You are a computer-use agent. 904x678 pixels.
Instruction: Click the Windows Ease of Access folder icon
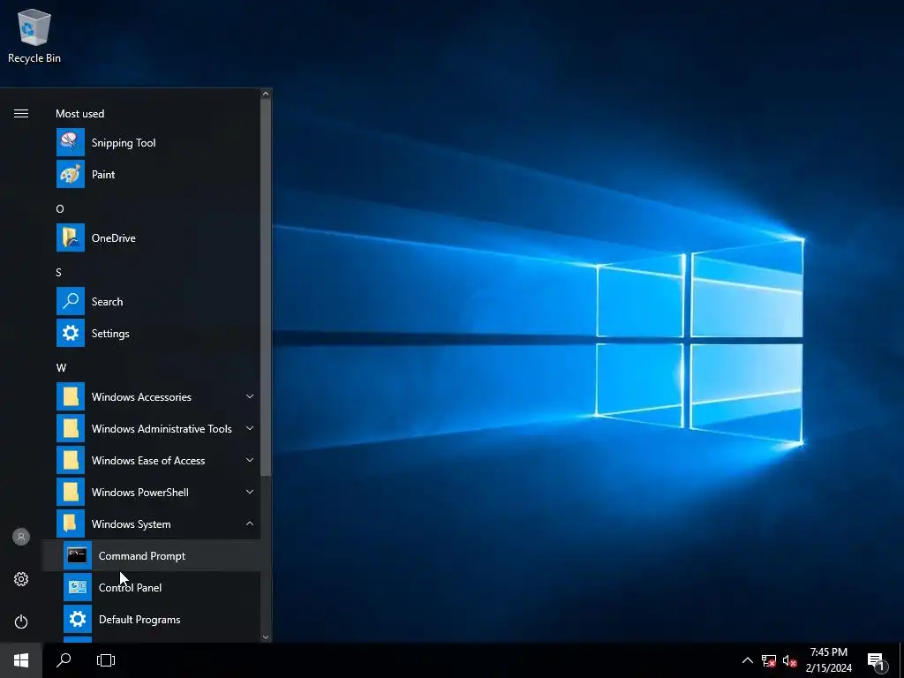tap(71, 460)
